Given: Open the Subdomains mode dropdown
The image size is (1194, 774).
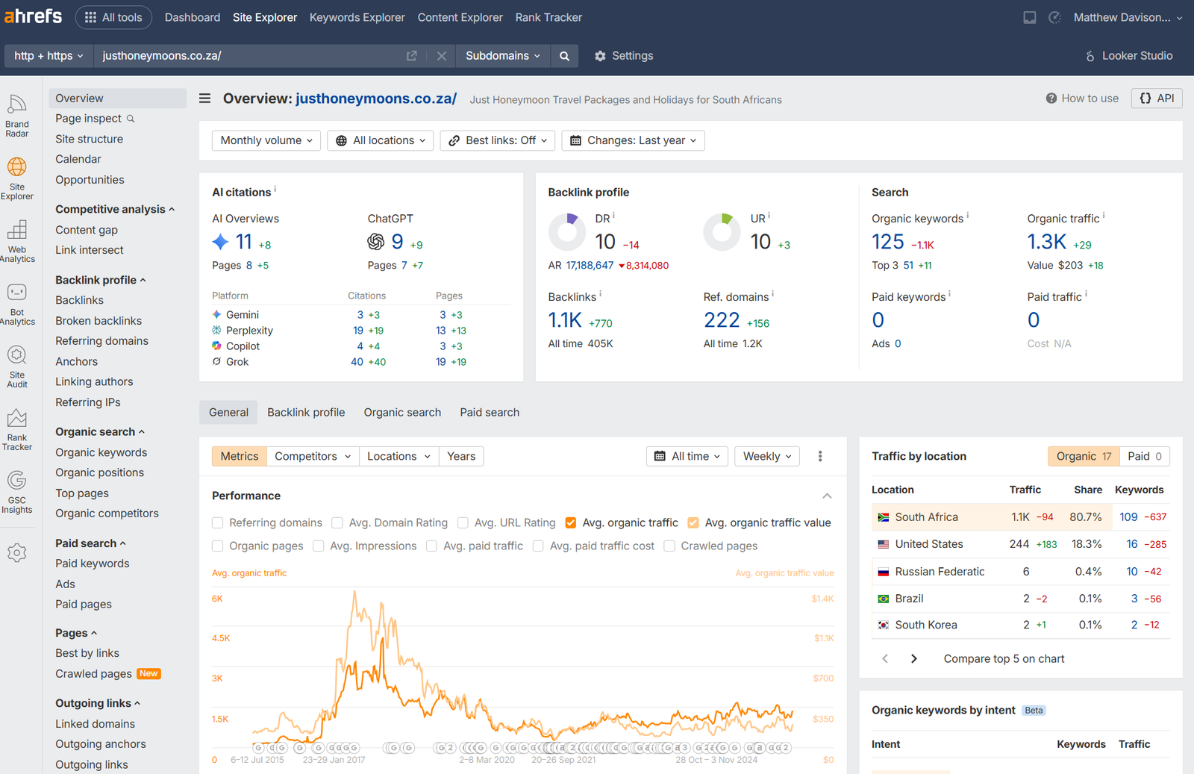Looking at the screenshot, I should click(502, 56).
